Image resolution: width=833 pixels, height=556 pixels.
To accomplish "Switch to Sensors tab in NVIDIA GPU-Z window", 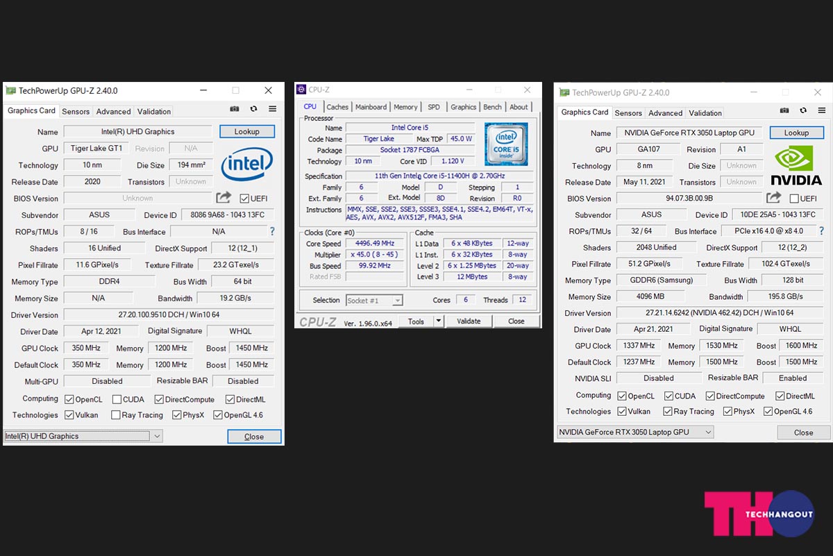I will coord(628,113).
